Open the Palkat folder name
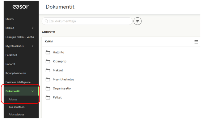Image resolution: width=207 pixels, height=119 pixels. click(x=57, y=97)
